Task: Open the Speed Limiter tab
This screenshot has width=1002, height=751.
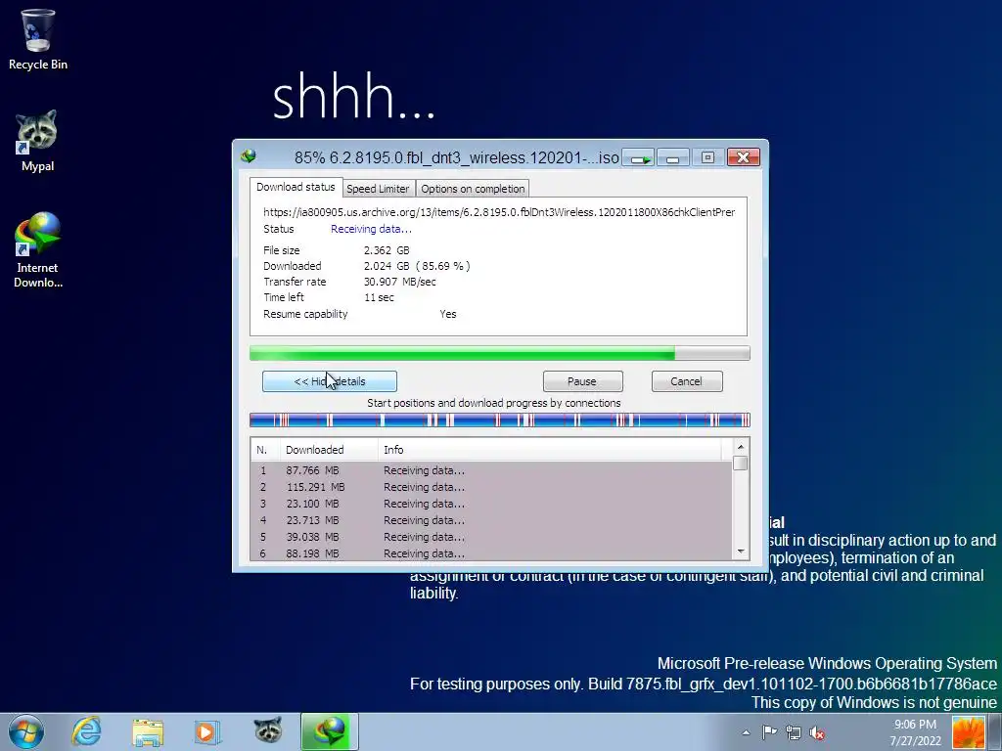Action: click(378, 189)
